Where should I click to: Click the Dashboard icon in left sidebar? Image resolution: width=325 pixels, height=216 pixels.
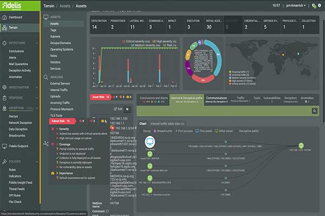click(x=5, y=18)
